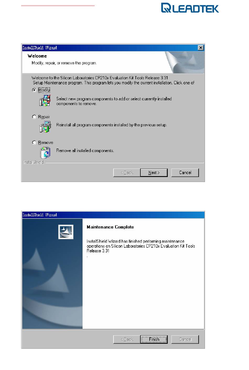Click the Maintenance Complete heading text

[x=110, y=227]
